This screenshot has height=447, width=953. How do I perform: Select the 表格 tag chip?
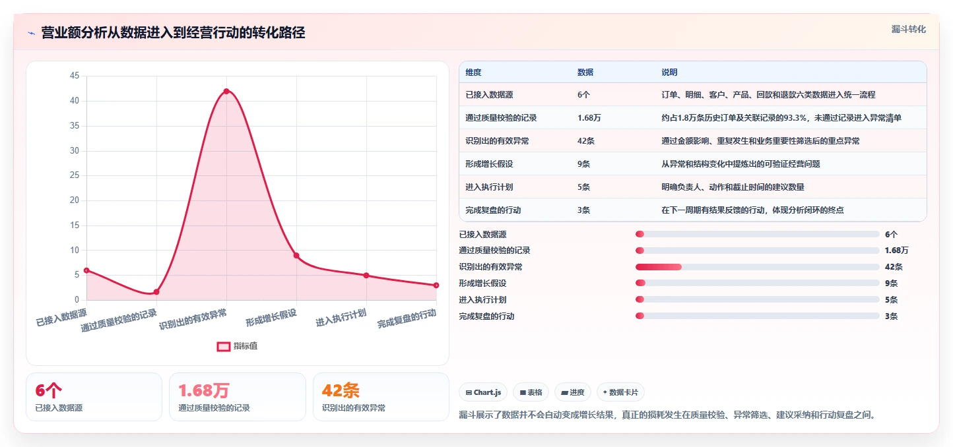[531, 392]
